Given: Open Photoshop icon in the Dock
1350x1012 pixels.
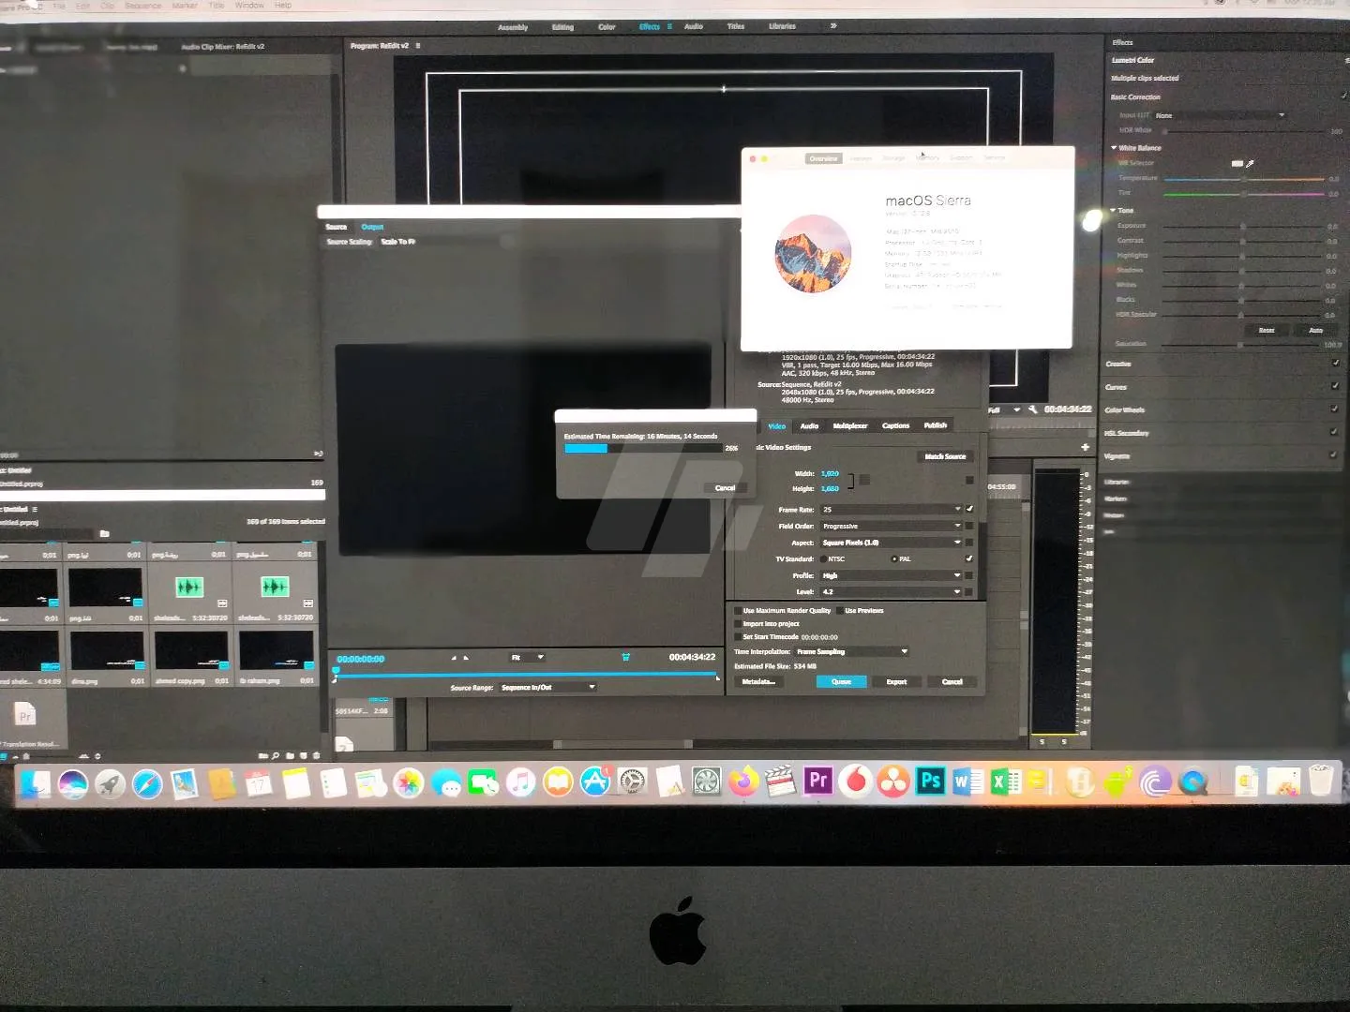Looking at the screenshot, I should click(x=931, y=781).
